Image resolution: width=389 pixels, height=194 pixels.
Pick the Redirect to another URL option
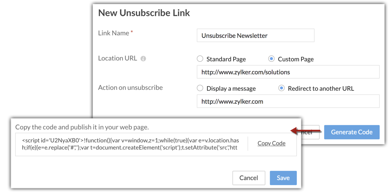pos(281,88)
